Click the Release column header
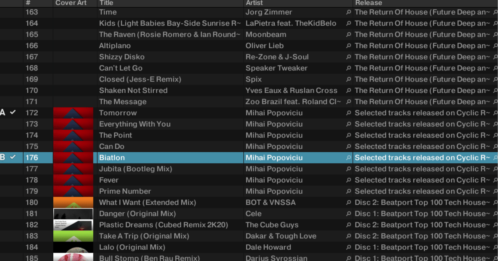 [368, 3]
